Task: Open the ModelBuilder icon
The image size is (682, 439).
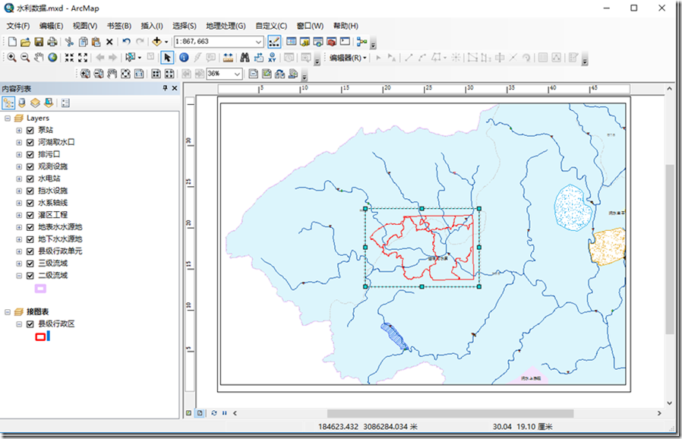Action: coord(362,42)
